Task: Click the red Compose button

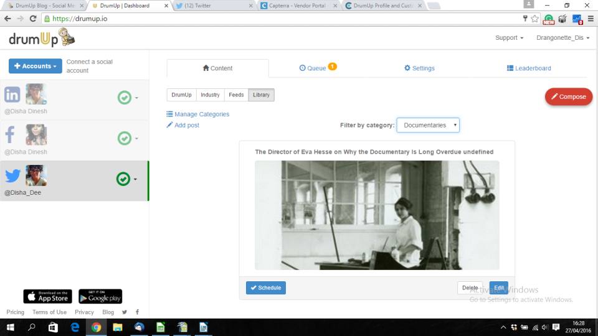Action: (569, 97)
